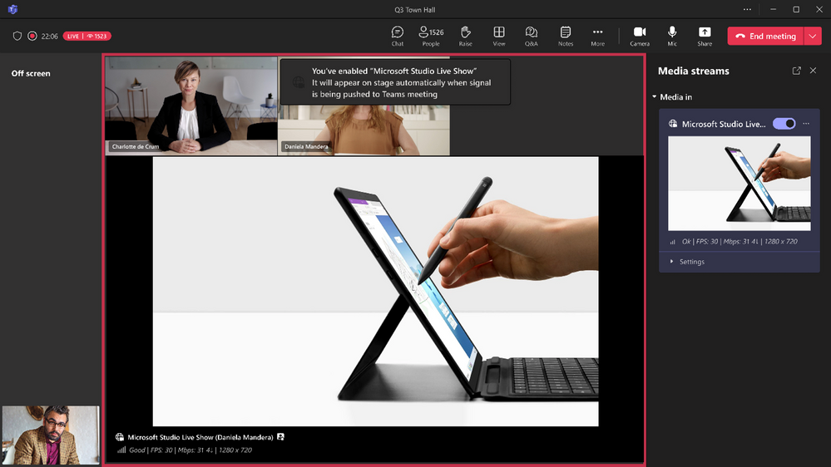Mute or unmute the Mic

pyautogui.click(x=672, y=36)
